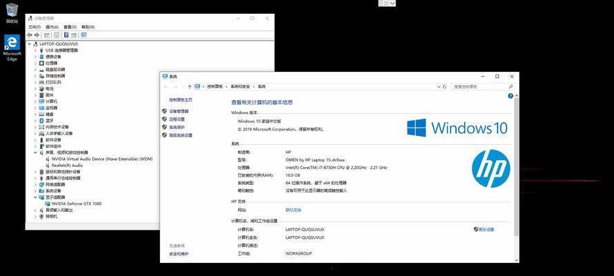Click the shield icon beside 系统保护 link
Viewport: 614px width, 276px height.
tap(164, 127)
